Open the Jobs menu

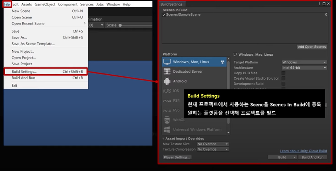(100, 4)
